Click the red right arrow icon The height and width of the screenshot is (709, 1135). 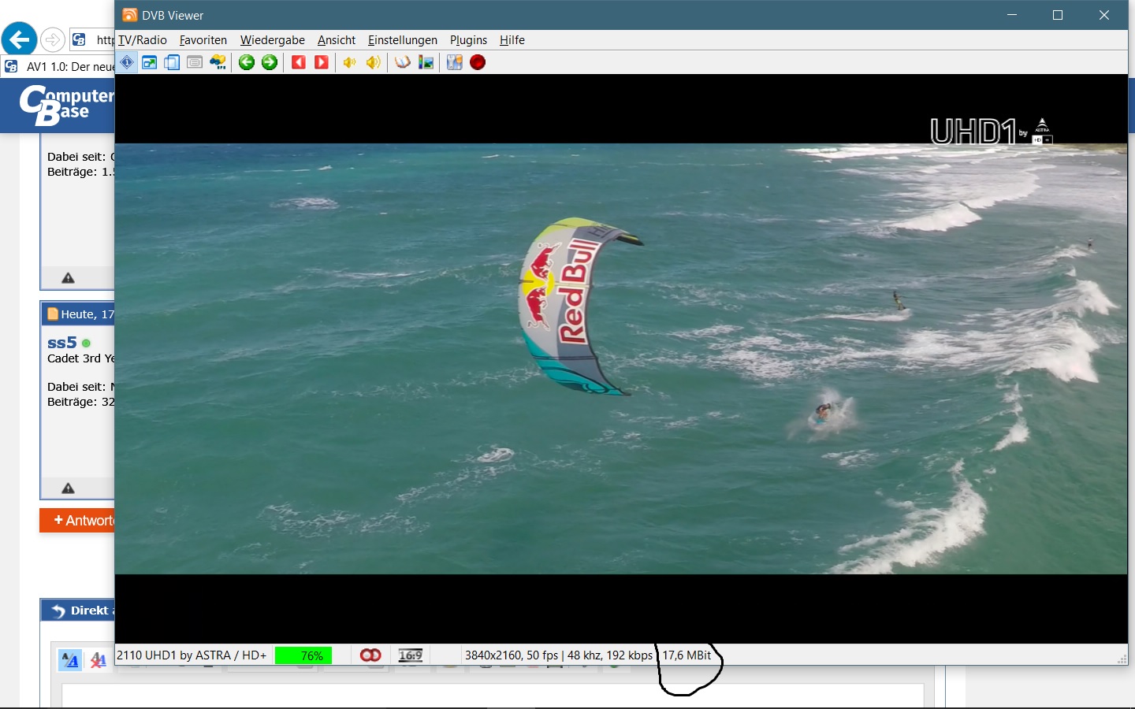[x=321, y=62]
